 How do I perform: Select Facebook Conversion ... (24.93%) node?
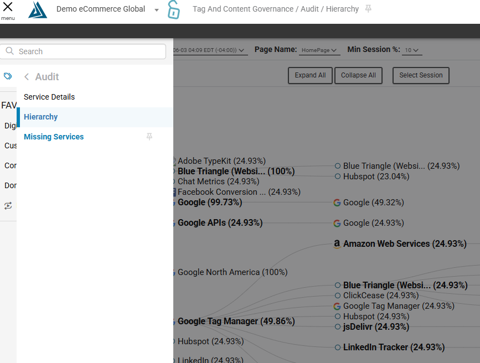(x=239, y=192)
